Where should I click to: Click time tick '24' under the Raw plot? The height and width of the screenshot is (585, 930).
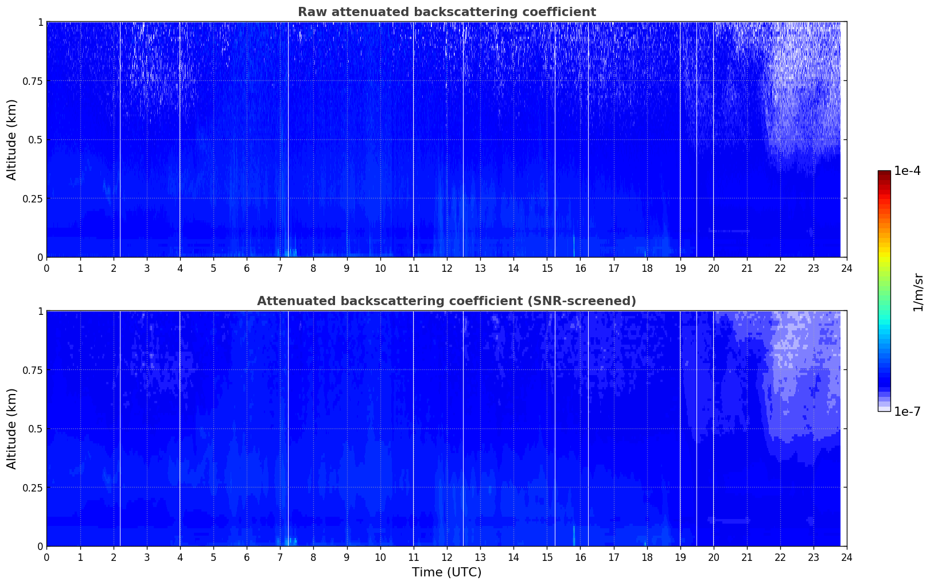847,268
